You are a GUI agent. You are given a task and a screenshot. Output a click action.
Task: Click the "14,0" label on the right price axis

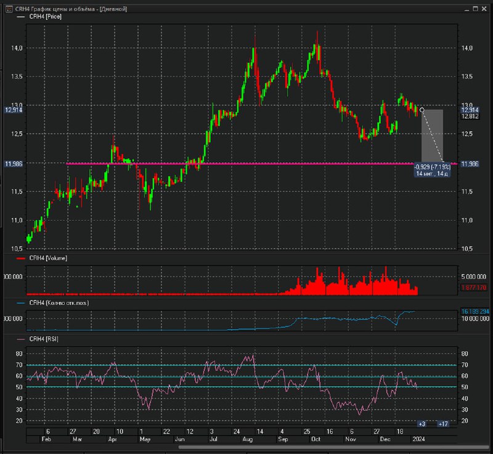point(467,48)
